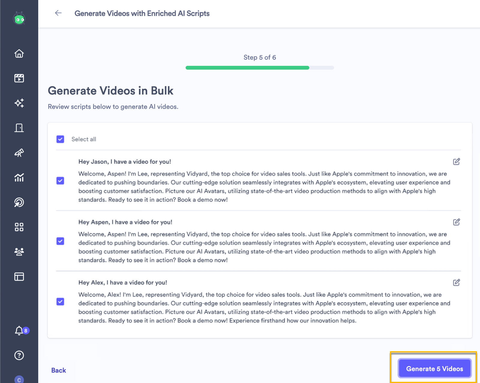
Task: Open the video library icon
Action: pyautogui.click(x=19, y=78)
